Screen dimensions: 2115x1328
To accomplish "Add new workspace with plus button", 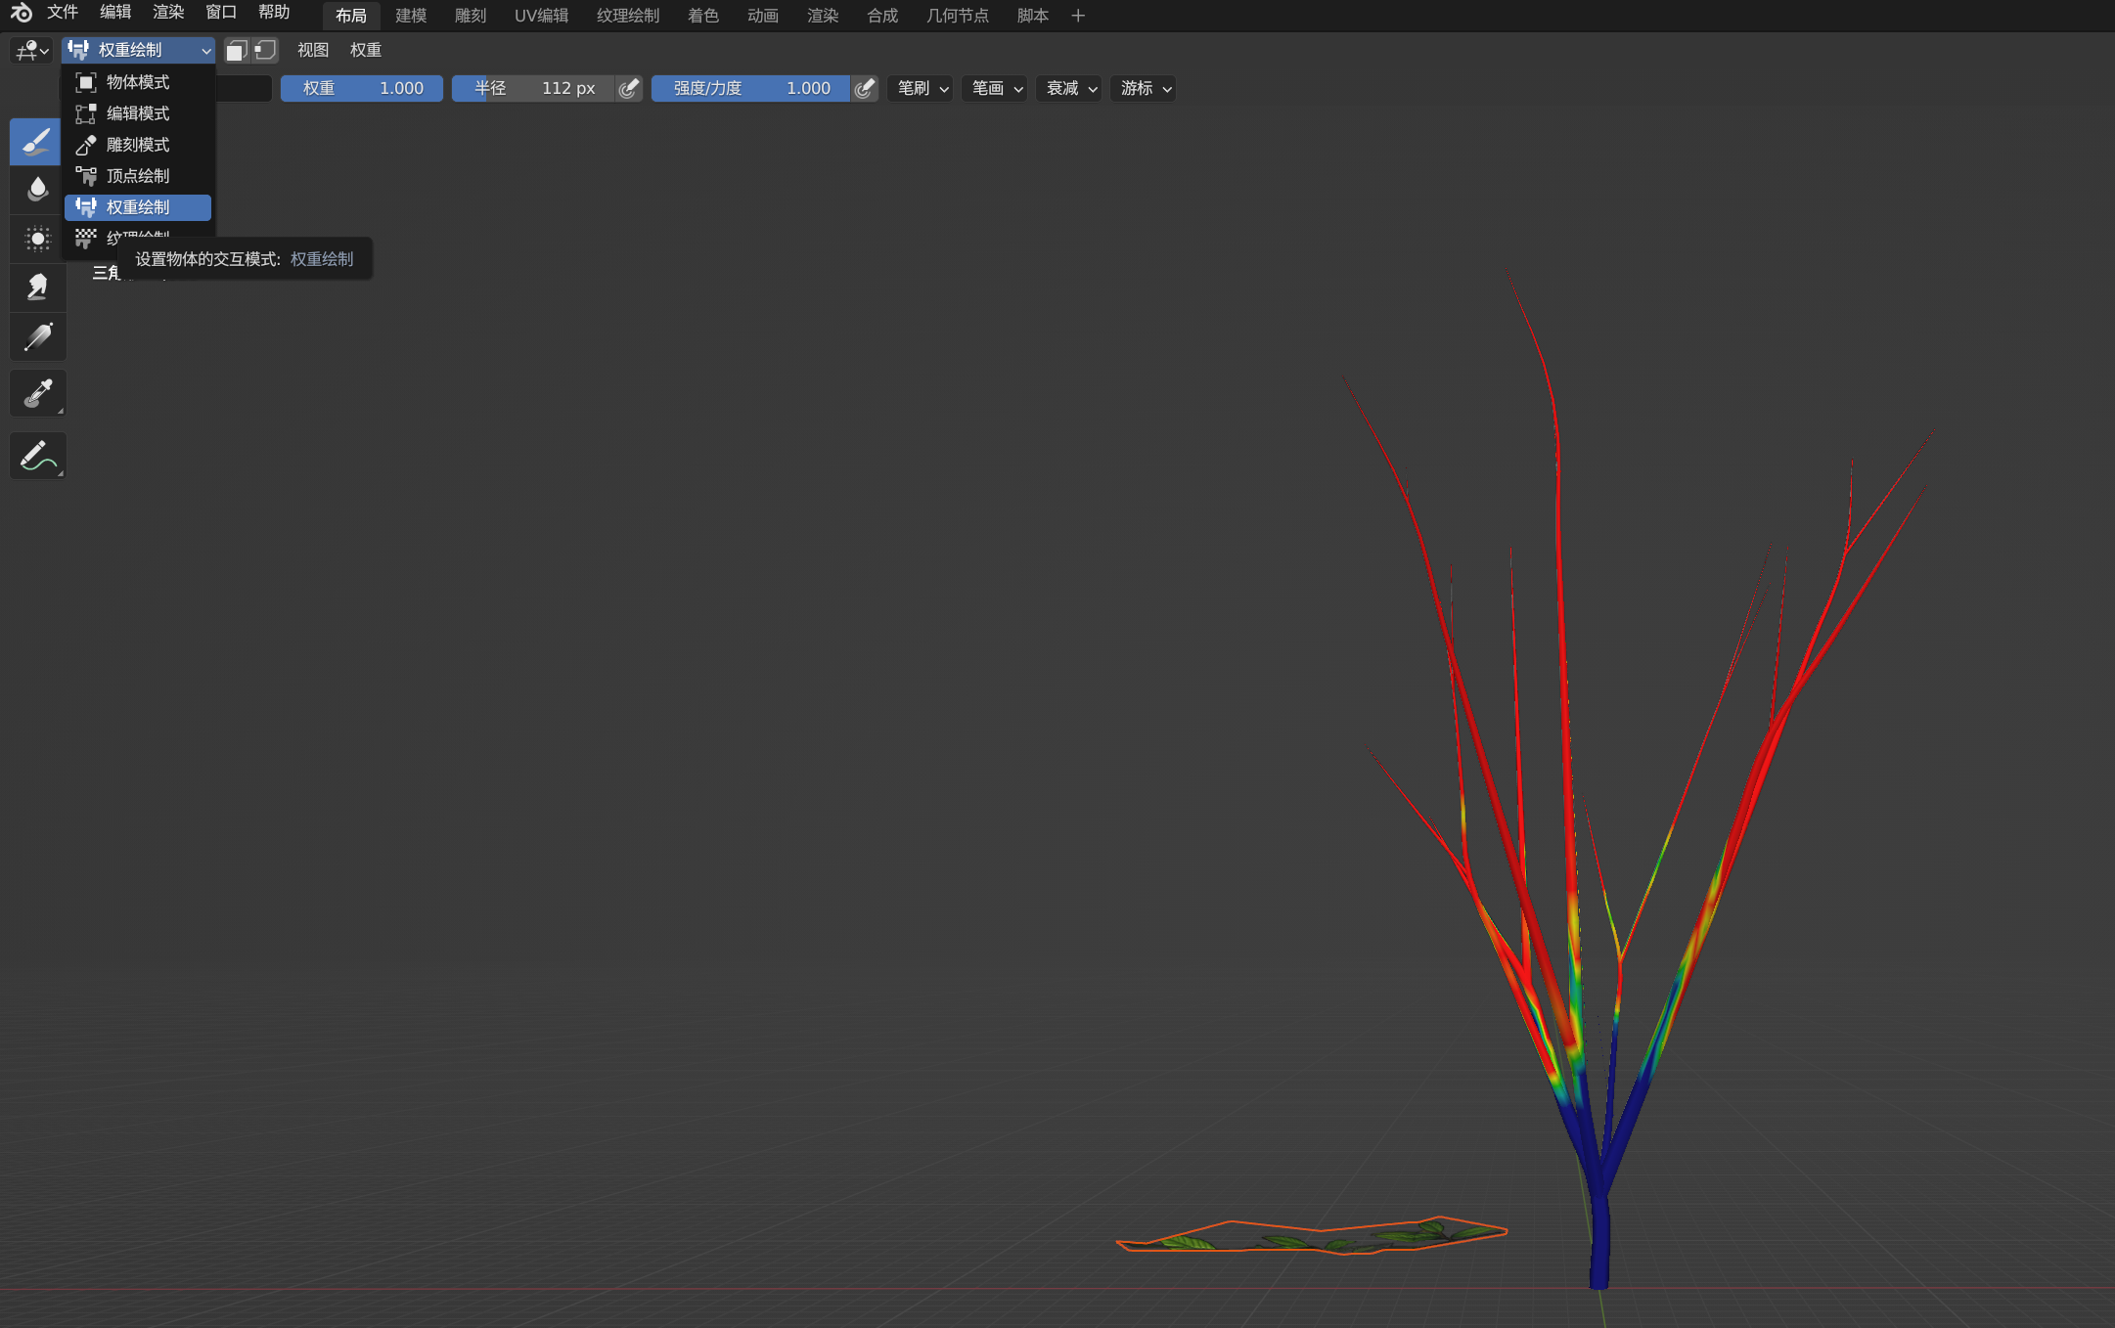I will click(x=1078, y=16).
